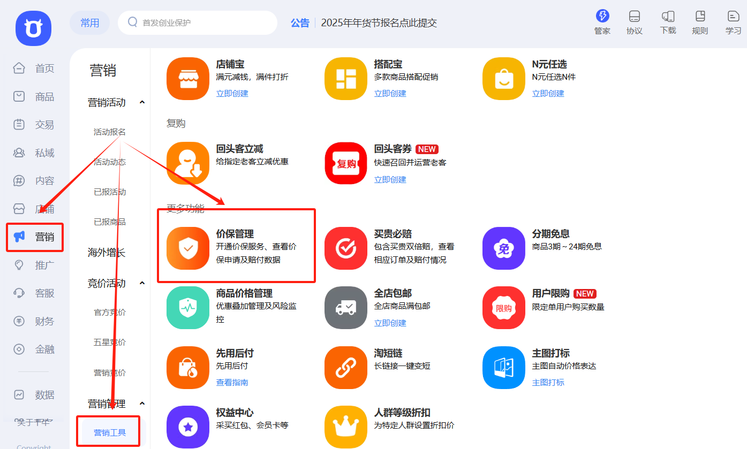The width and height of the screenshot is (747, 449).
Task: Open the 2025年年货节报名 announcement
Action: pos(379,23)
